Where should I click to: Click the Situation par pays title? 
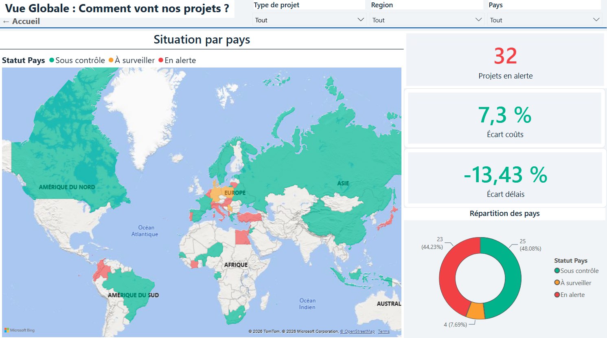point(202,39)
